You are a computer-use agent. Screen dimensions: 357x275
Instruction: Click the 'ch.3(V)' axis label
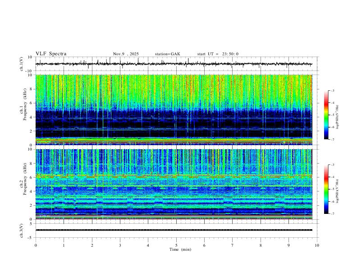click(22, 231)
